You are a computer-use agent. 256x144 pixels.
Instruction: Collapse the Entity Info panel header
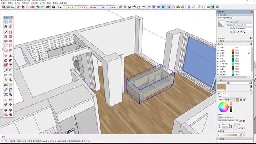point(235,15)
